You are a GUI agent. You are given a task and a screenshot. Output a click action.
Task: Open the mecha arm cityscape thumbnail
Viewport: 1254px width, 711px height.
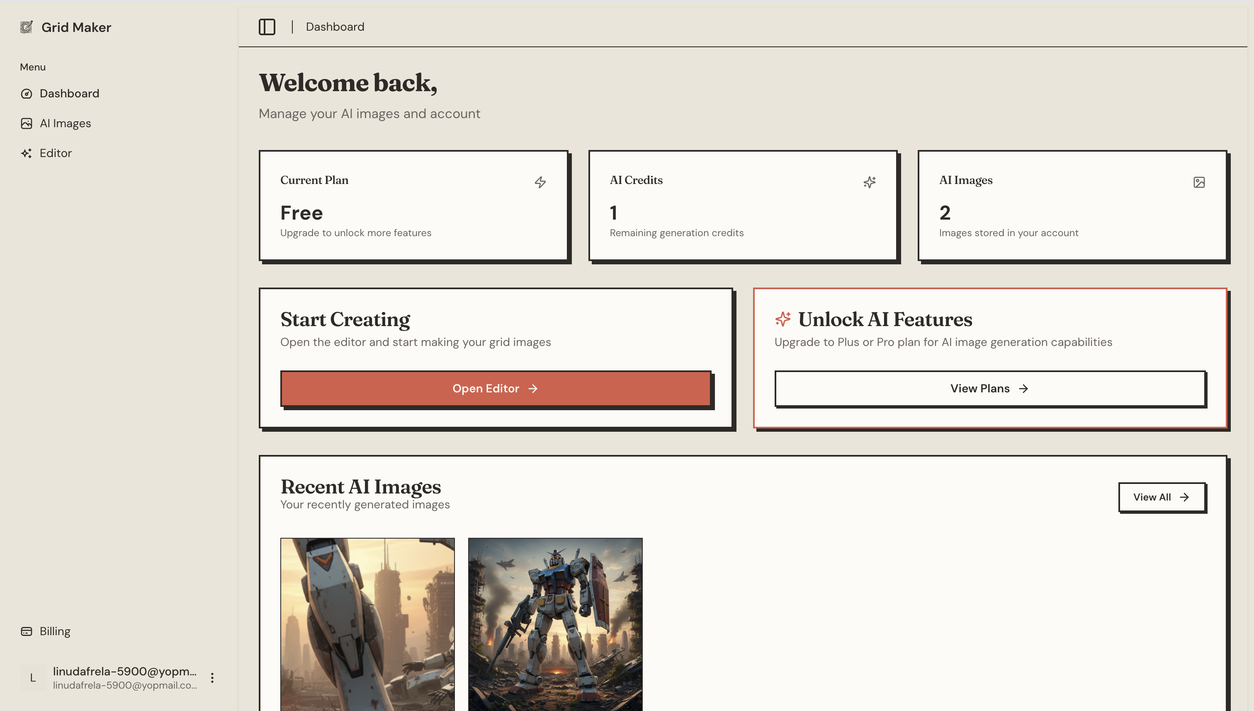[x=367, y=625]
